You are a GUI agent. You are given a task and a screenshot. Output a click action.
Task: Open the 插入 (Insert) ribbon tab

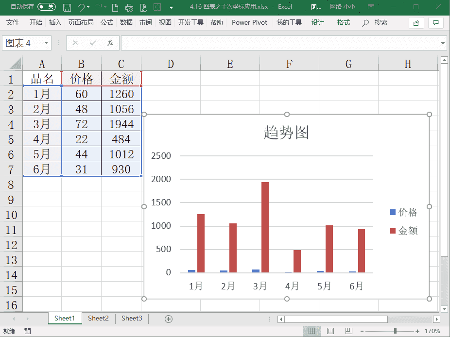pyautogui.click(x=55, y=23)
